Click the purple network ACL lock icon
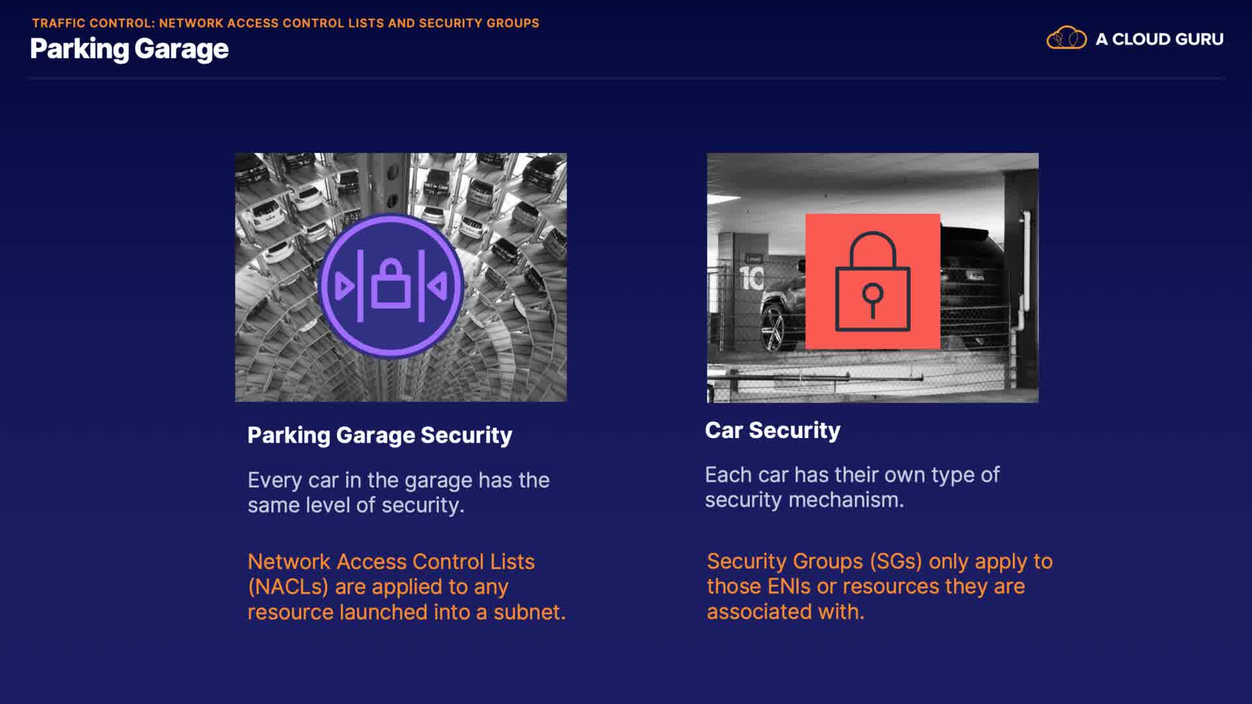1252x704 pixels. pos(391,286)
